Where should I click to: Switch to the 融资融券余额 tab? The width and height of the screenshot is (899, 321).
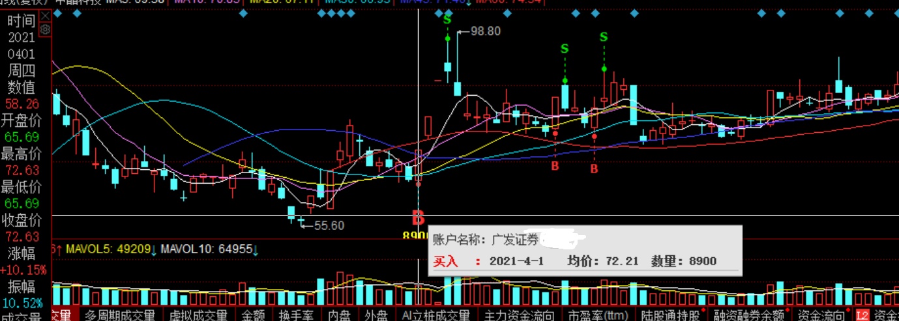(x=750, y=315)
